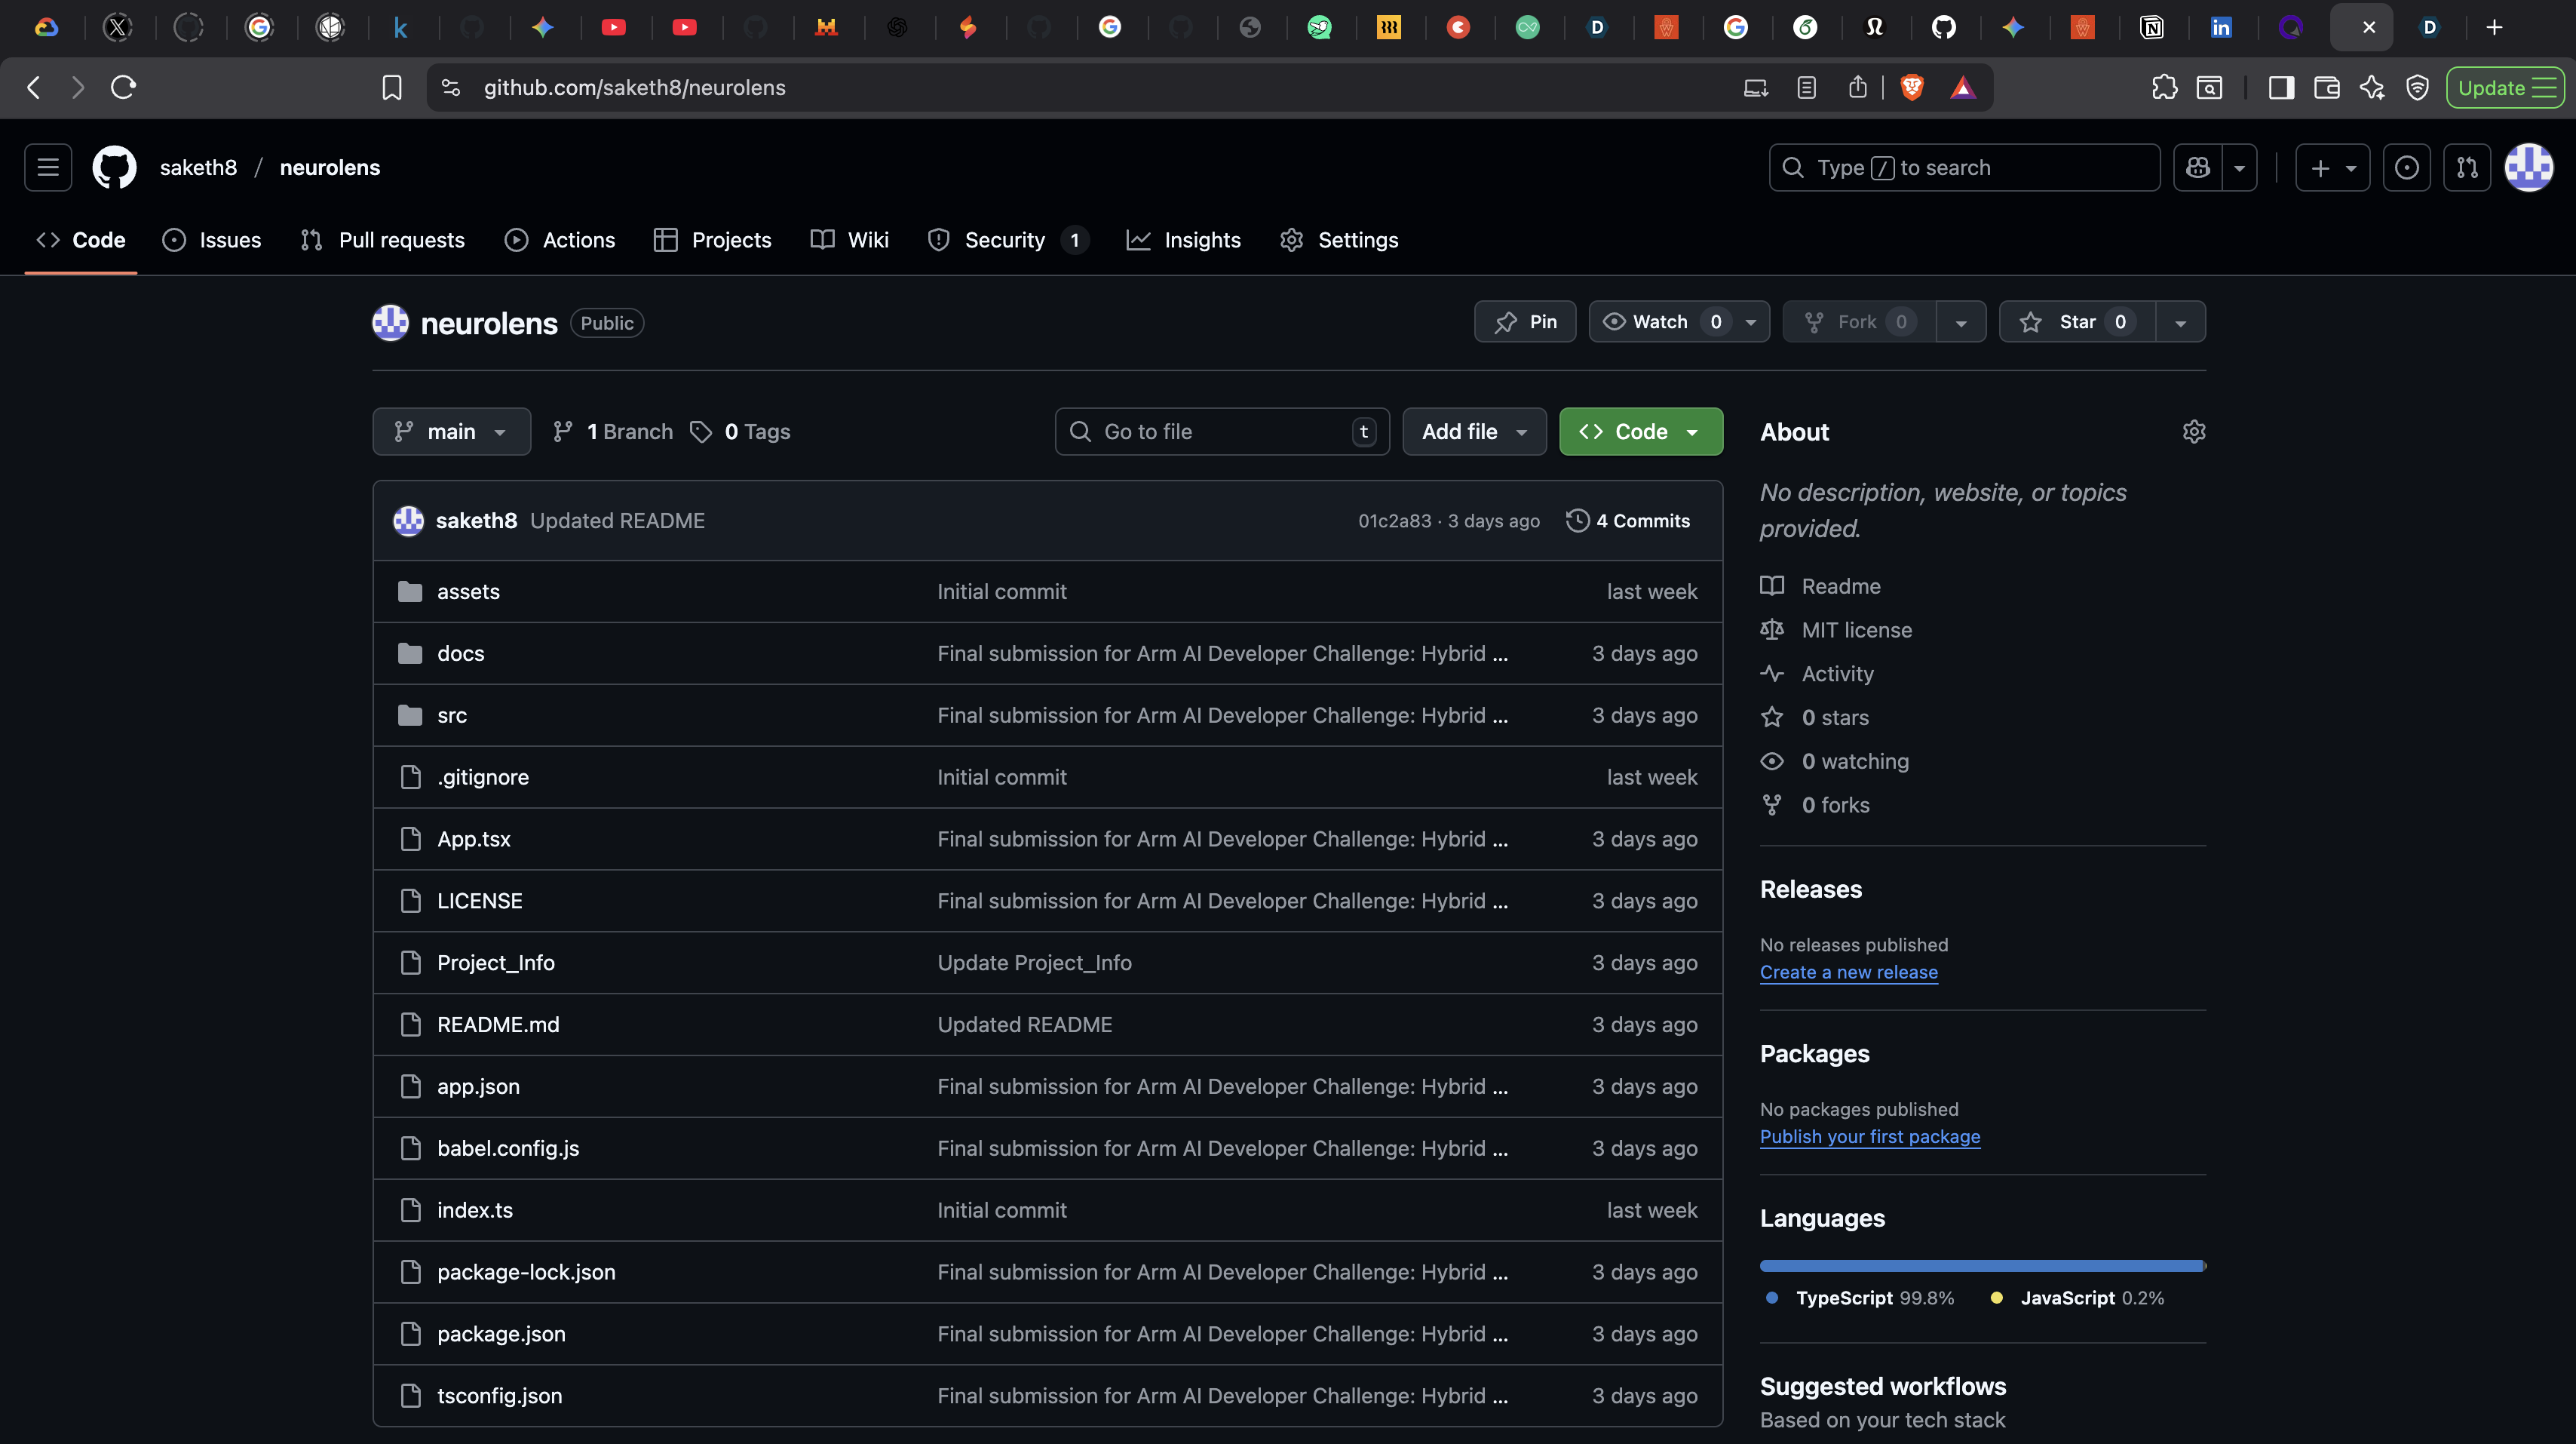2576x1444 pixels.
Task: Click Create a new release link
Action: [1848, 972]
